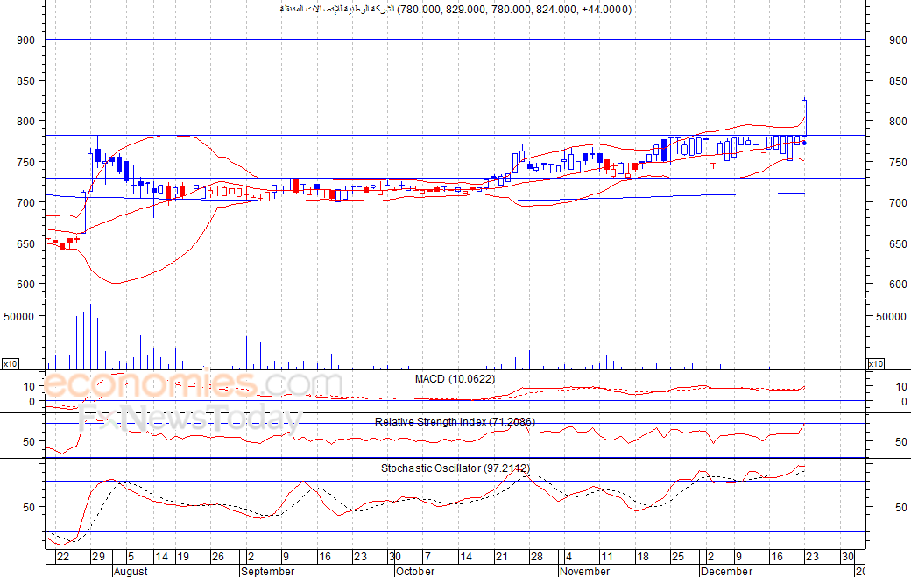Click the 600 label on left price axis

pyautogui.click(x=26, y=284)
